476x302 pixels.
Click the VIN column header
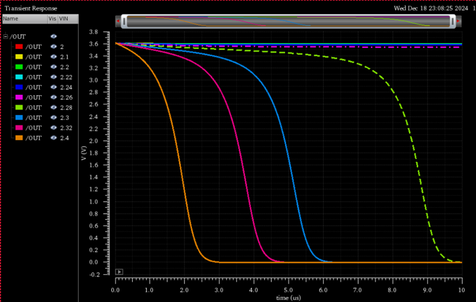tap(68, 19)
